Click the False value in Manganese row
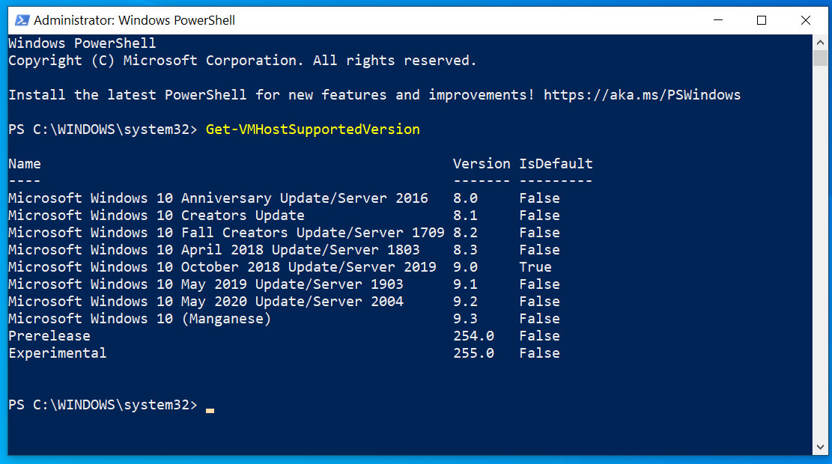This screenshot has width=832, height=464. (540, 319)
